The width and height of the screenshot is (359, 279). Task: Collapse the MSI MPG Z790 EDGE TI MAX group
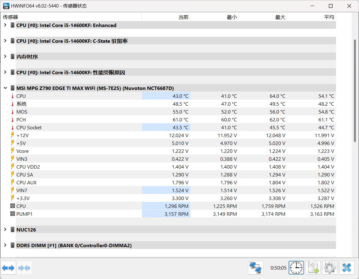(5, 88)
